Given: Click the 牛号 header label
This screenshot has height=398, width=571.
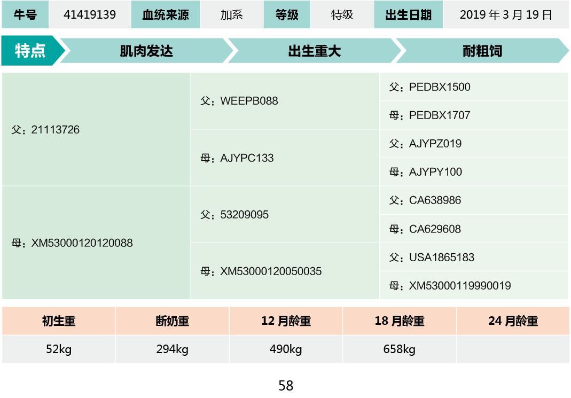Looking at the screenshot, I should click(25, 15).
